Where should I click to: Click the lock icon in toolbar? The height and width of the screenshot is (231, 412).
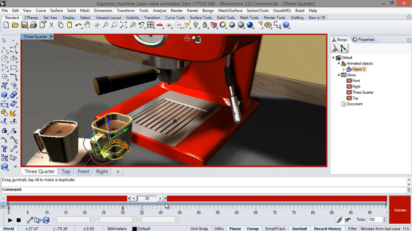(x=205, y=25)
